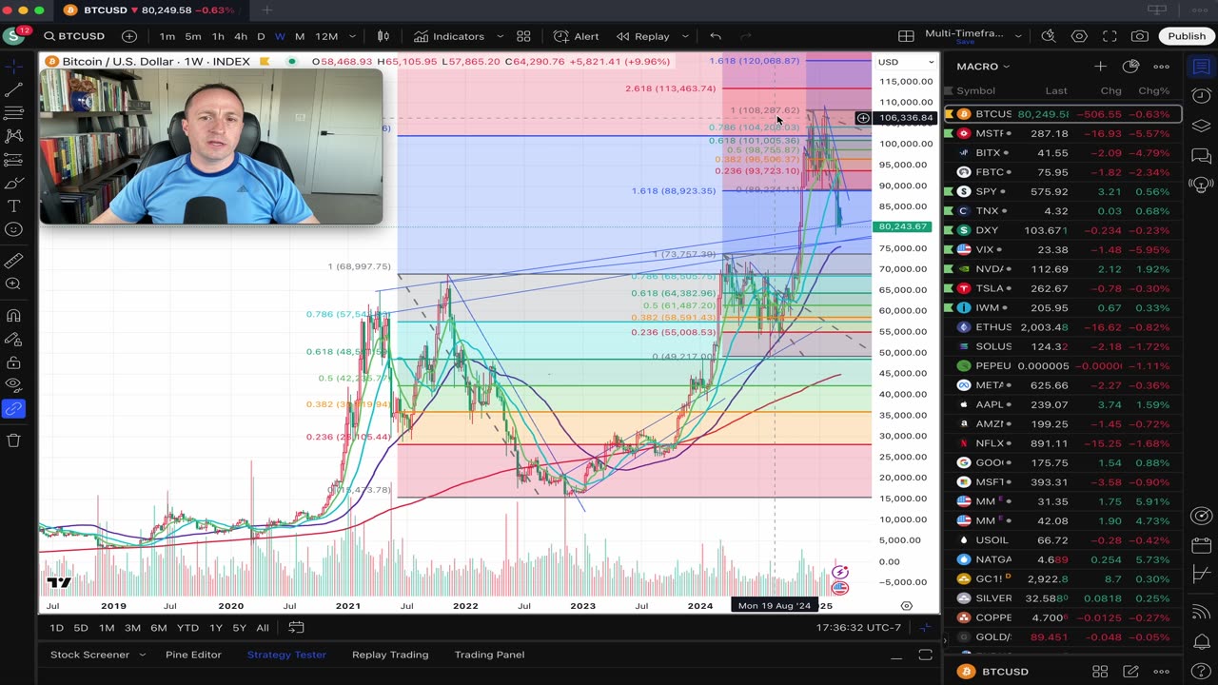Open the candlestick chart style menu
Viewport: 1218px width, 685px height.
[383, 36]
